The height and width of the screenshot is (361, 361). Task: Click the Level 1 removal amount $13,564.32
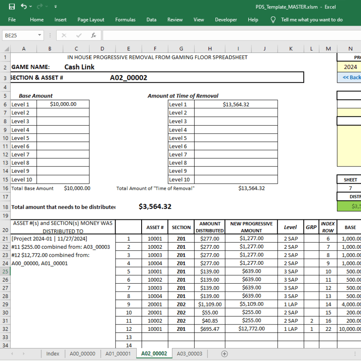click(x=236, y=104)
